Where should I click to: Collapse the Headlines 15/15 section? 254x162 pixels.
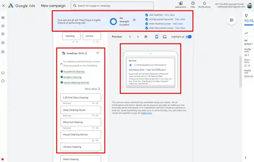98,53
